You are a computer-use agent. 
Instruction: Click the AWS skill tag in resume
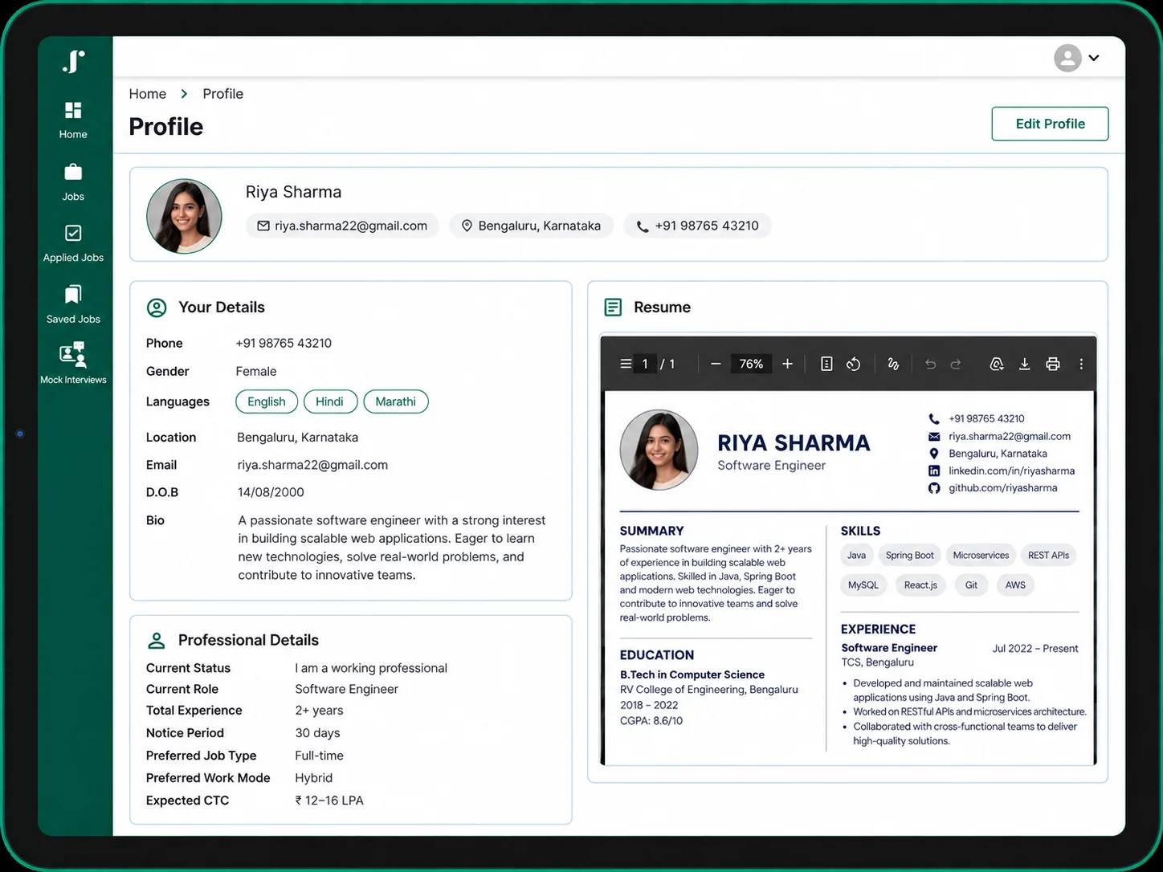tap(1015, 585)
